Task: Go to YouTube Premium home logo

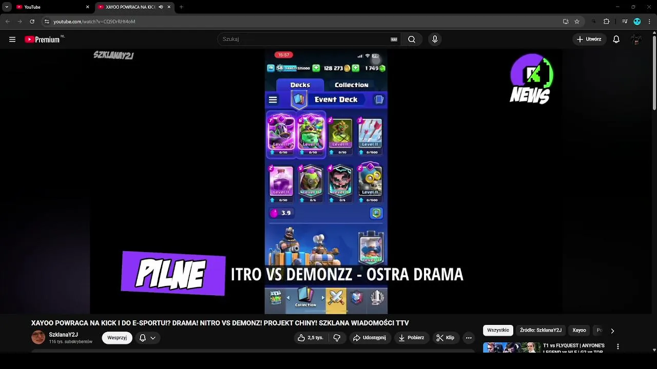Action: (44, 39)
